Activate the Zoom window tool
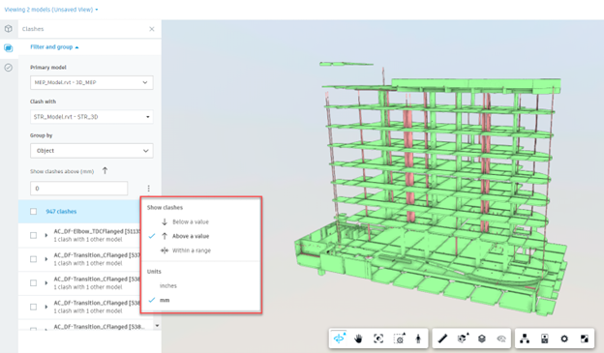Screen dimensions: 604x353 [399, 338]
